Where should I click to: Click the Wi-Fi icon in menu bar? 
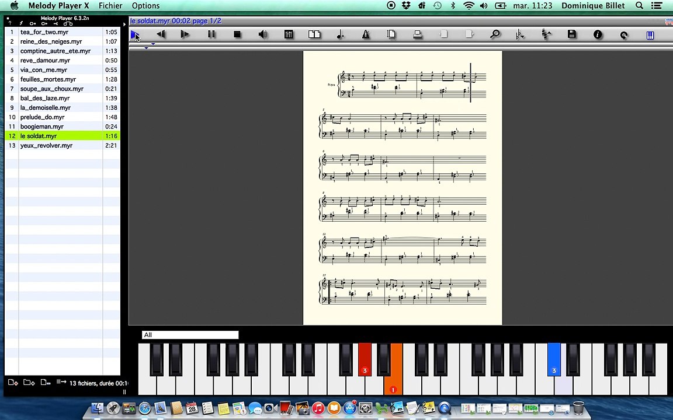click(x=469, y=6)
